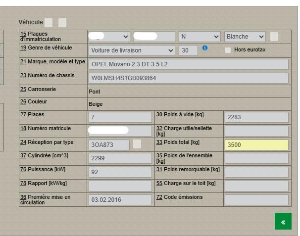Click the Marque, modèle et type label
Image resolution: width=300 pixels, height=236 pixels.
pyautogui.click(x=53, y=61)
